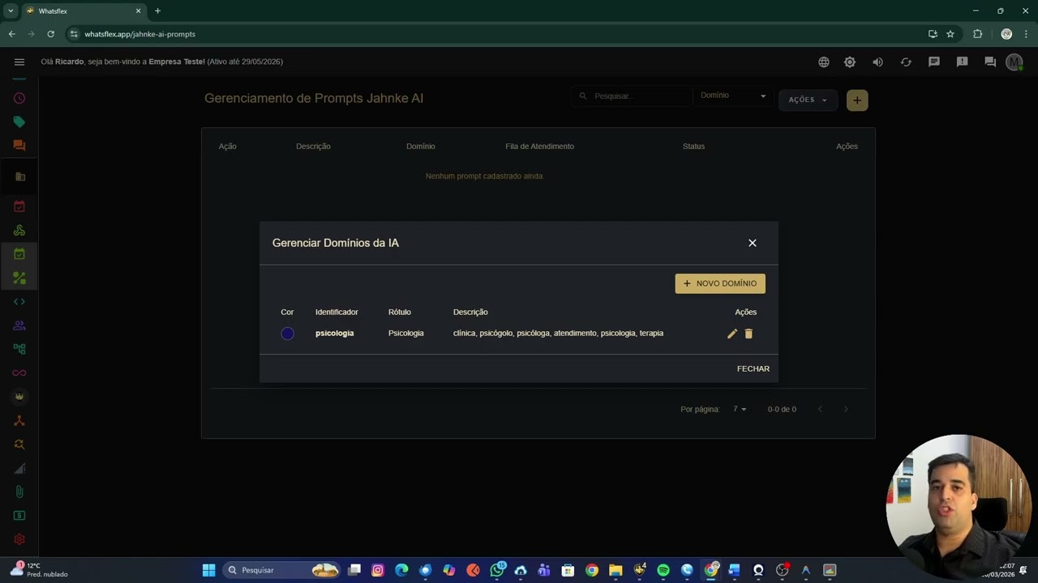Edit the psicologia domain with pencil icon

click(732, 334)
